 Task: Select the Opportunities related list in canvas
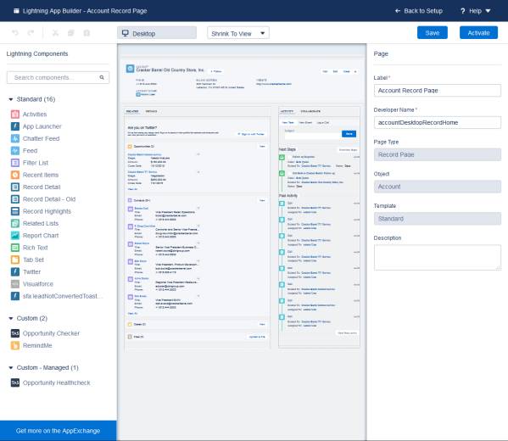pos(198,167)
